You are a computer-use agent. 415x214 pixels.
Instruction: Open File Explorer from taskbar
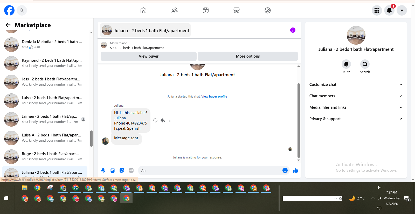coord(25,188)
